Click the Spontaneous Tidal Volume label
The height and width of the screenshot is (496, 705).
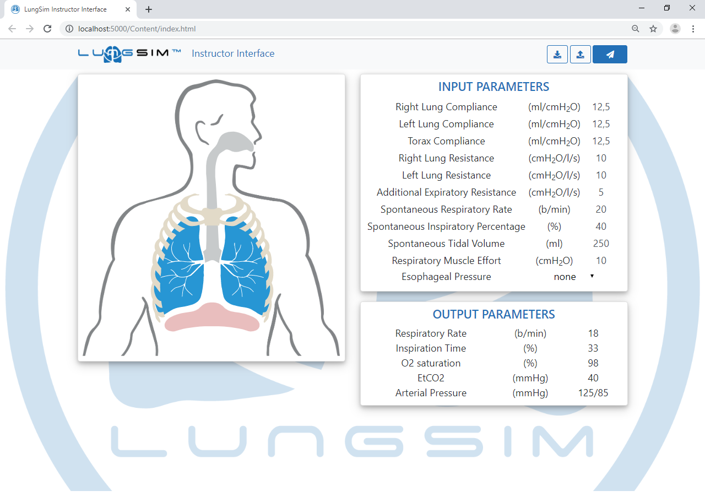coord(446,244)
